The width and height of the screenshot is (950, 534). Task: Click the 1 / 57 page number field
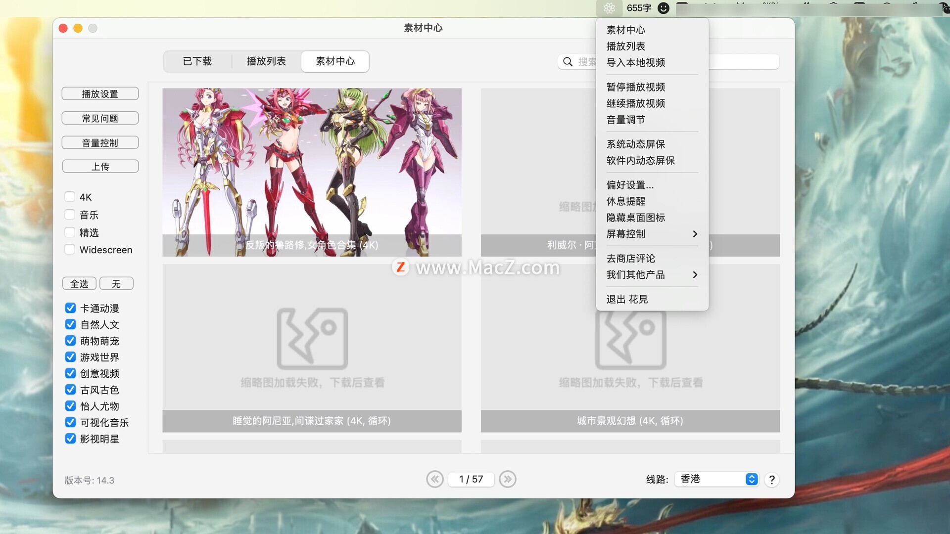pyautogui.click(x=471, y=479)
